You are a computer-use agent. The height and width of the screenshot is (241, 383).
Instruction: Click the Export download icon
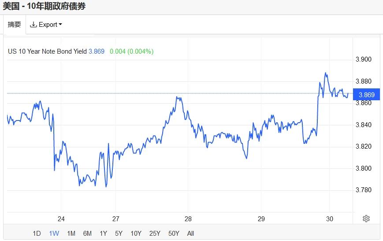click(x=33, y=25)
